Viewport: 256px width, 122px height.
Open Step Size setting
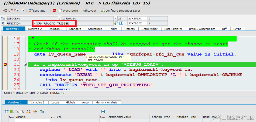pos(37,11)
